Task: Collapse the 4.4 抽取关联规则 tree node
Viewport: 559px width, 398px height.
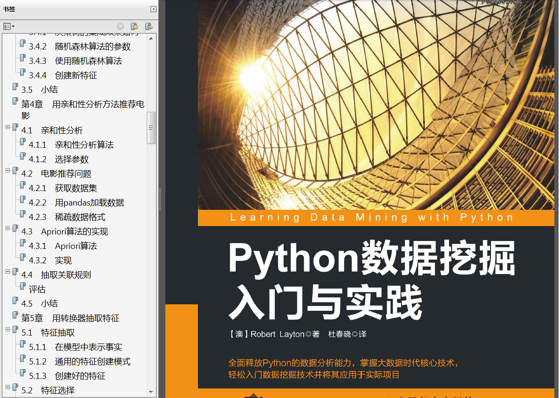Action: (x=7, y=271)
